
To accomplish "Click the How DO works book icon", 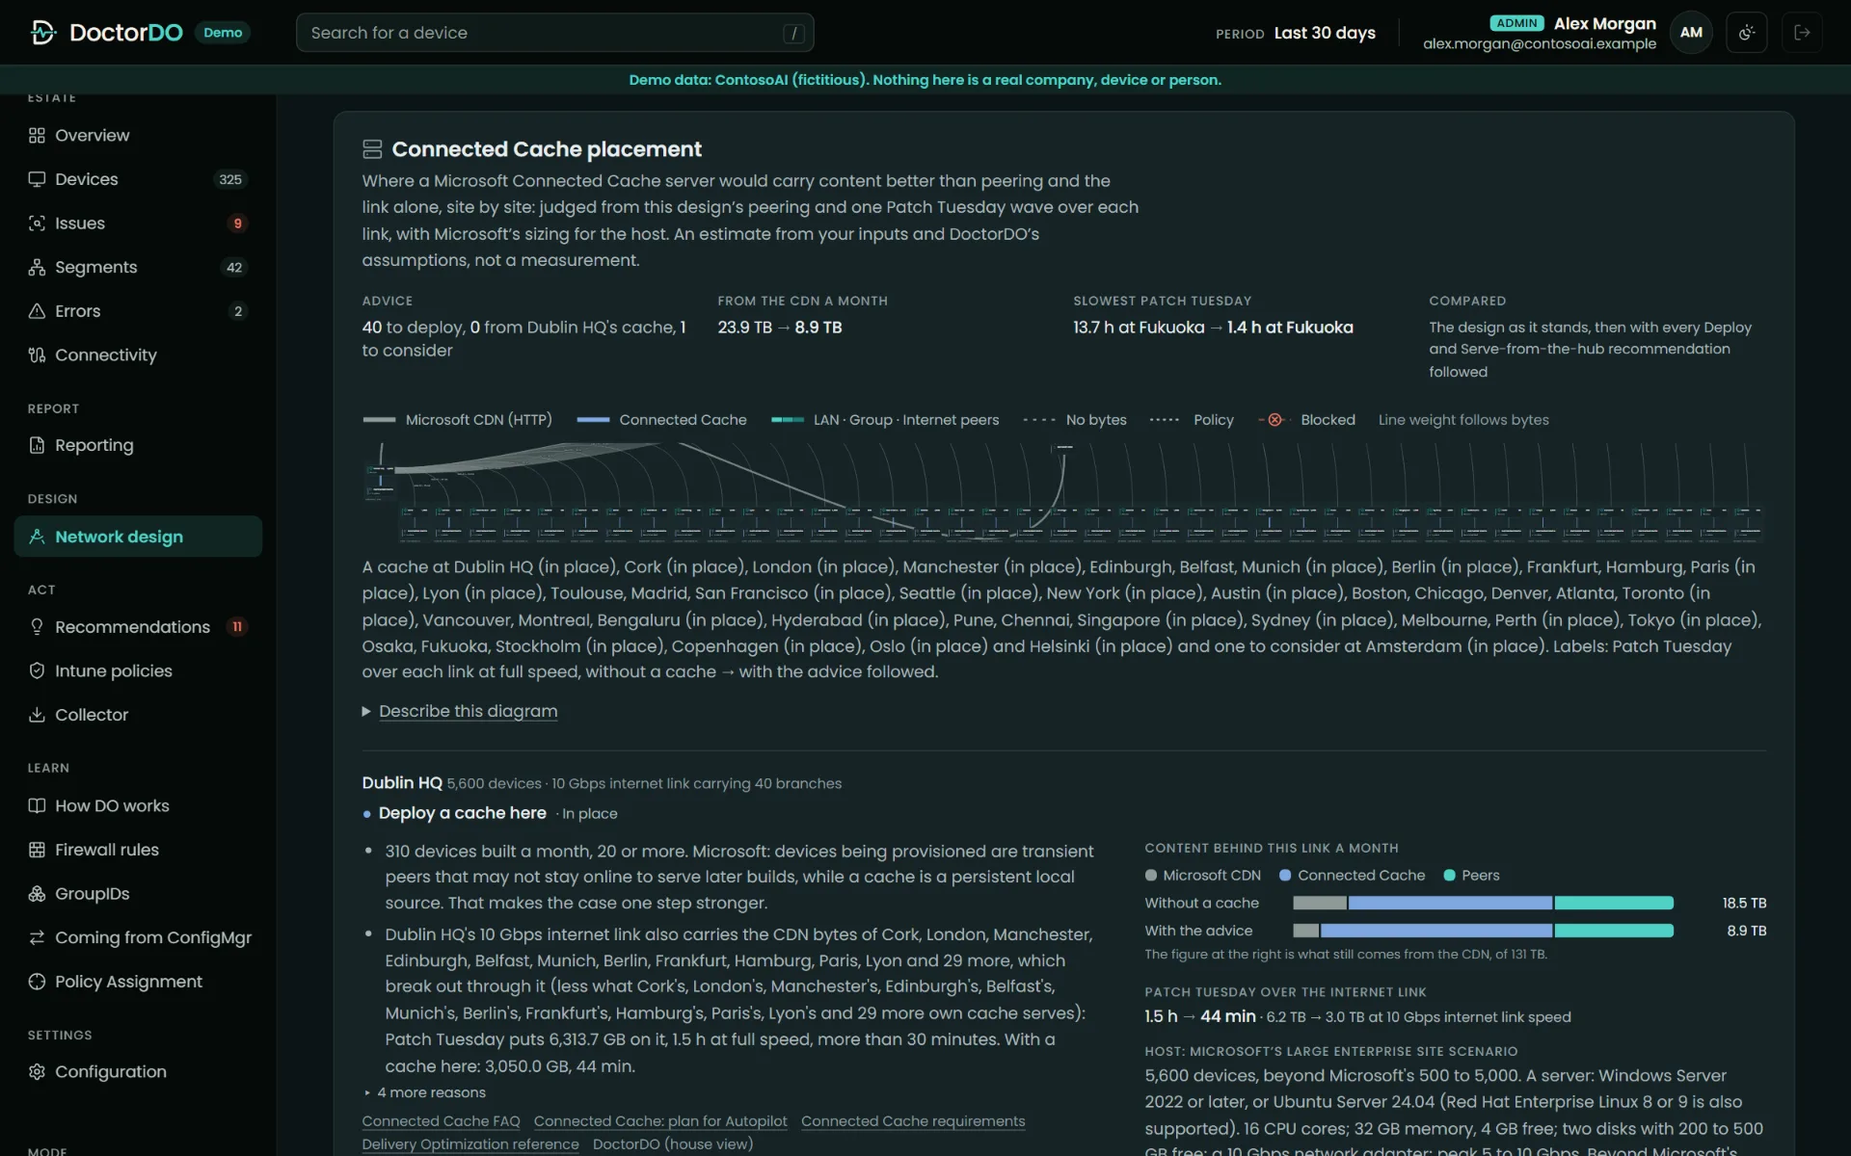I will tap(37, 805).
